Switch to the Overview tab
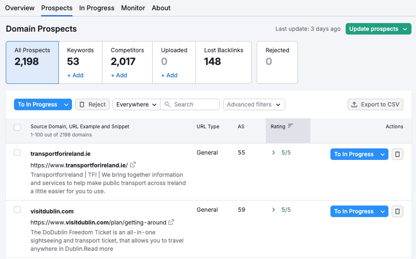The width and height of the screenshot is (416, 259). click(x=19, y=8)
